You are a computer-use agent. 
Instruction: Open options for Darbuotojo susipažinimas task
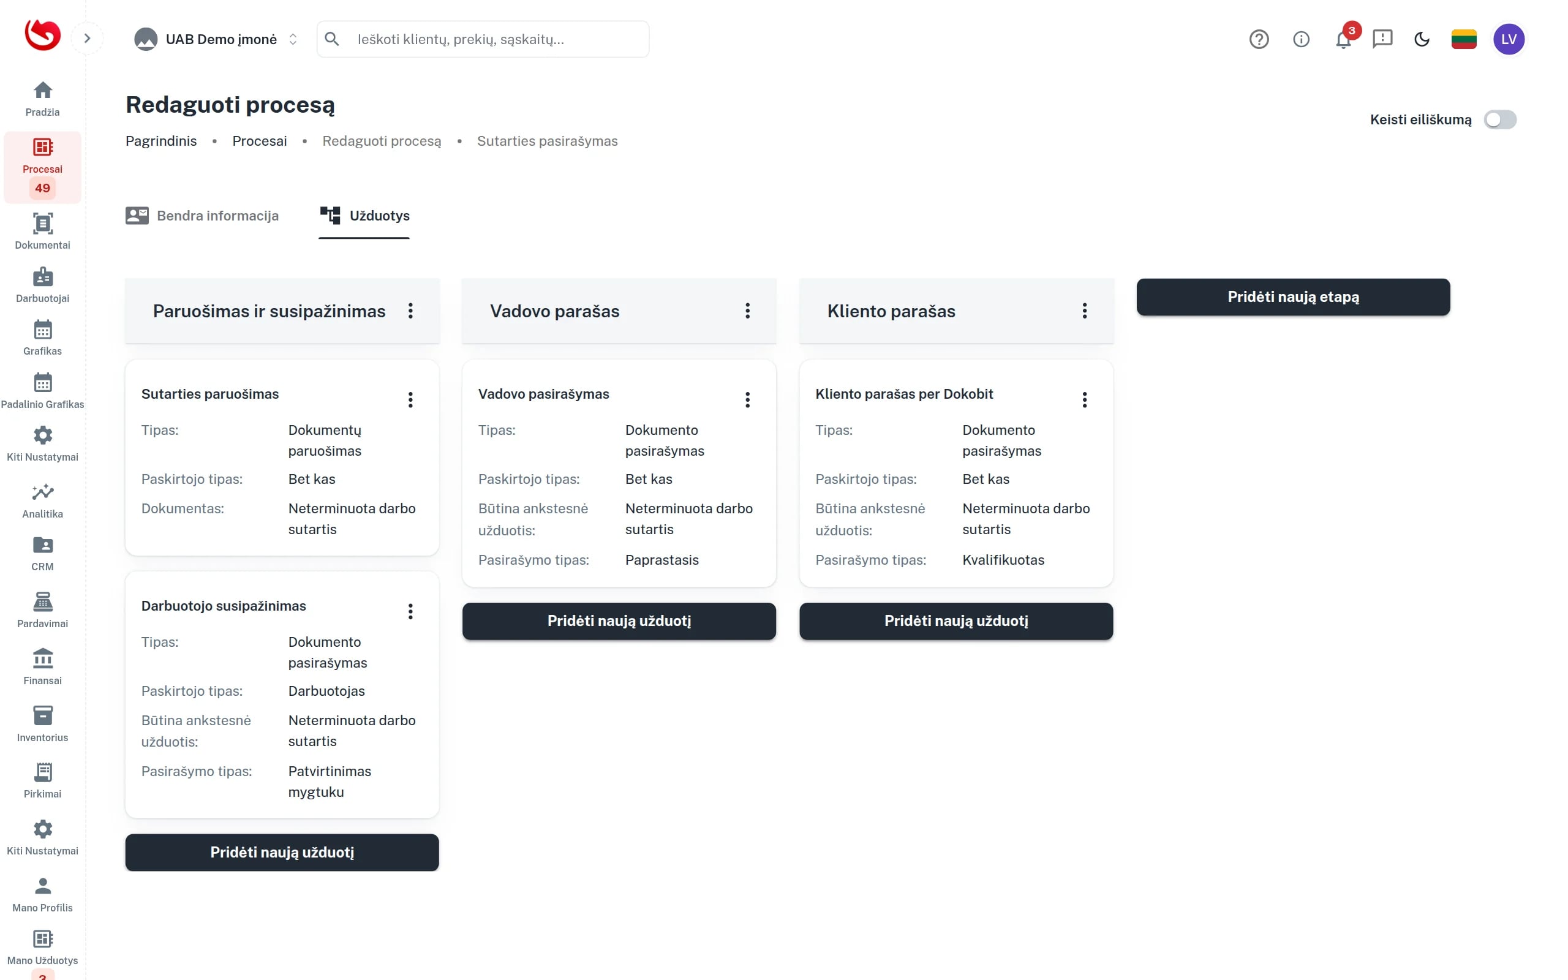tap(410, 611)
